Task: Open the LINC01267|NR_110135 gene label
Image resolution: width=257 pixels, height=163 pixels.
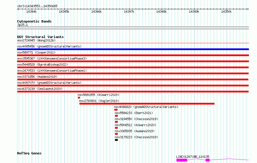Action: pos(193,157)
